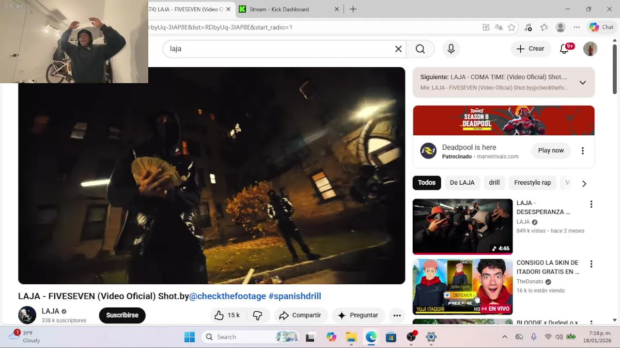Open the #spanishdrill hashtag link
The height and width of the screenshot is (348, 620).
click(294, 296)
